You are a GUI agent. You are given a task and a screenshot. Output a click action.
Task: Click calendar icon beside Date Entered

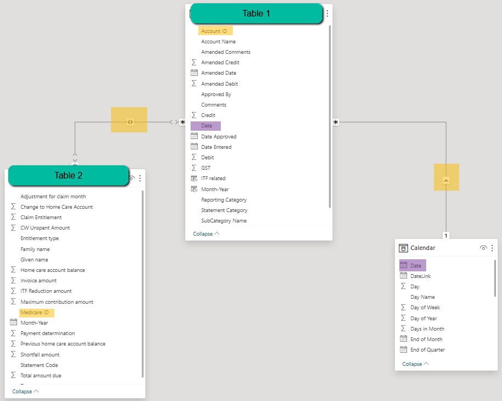click(194, 147)
